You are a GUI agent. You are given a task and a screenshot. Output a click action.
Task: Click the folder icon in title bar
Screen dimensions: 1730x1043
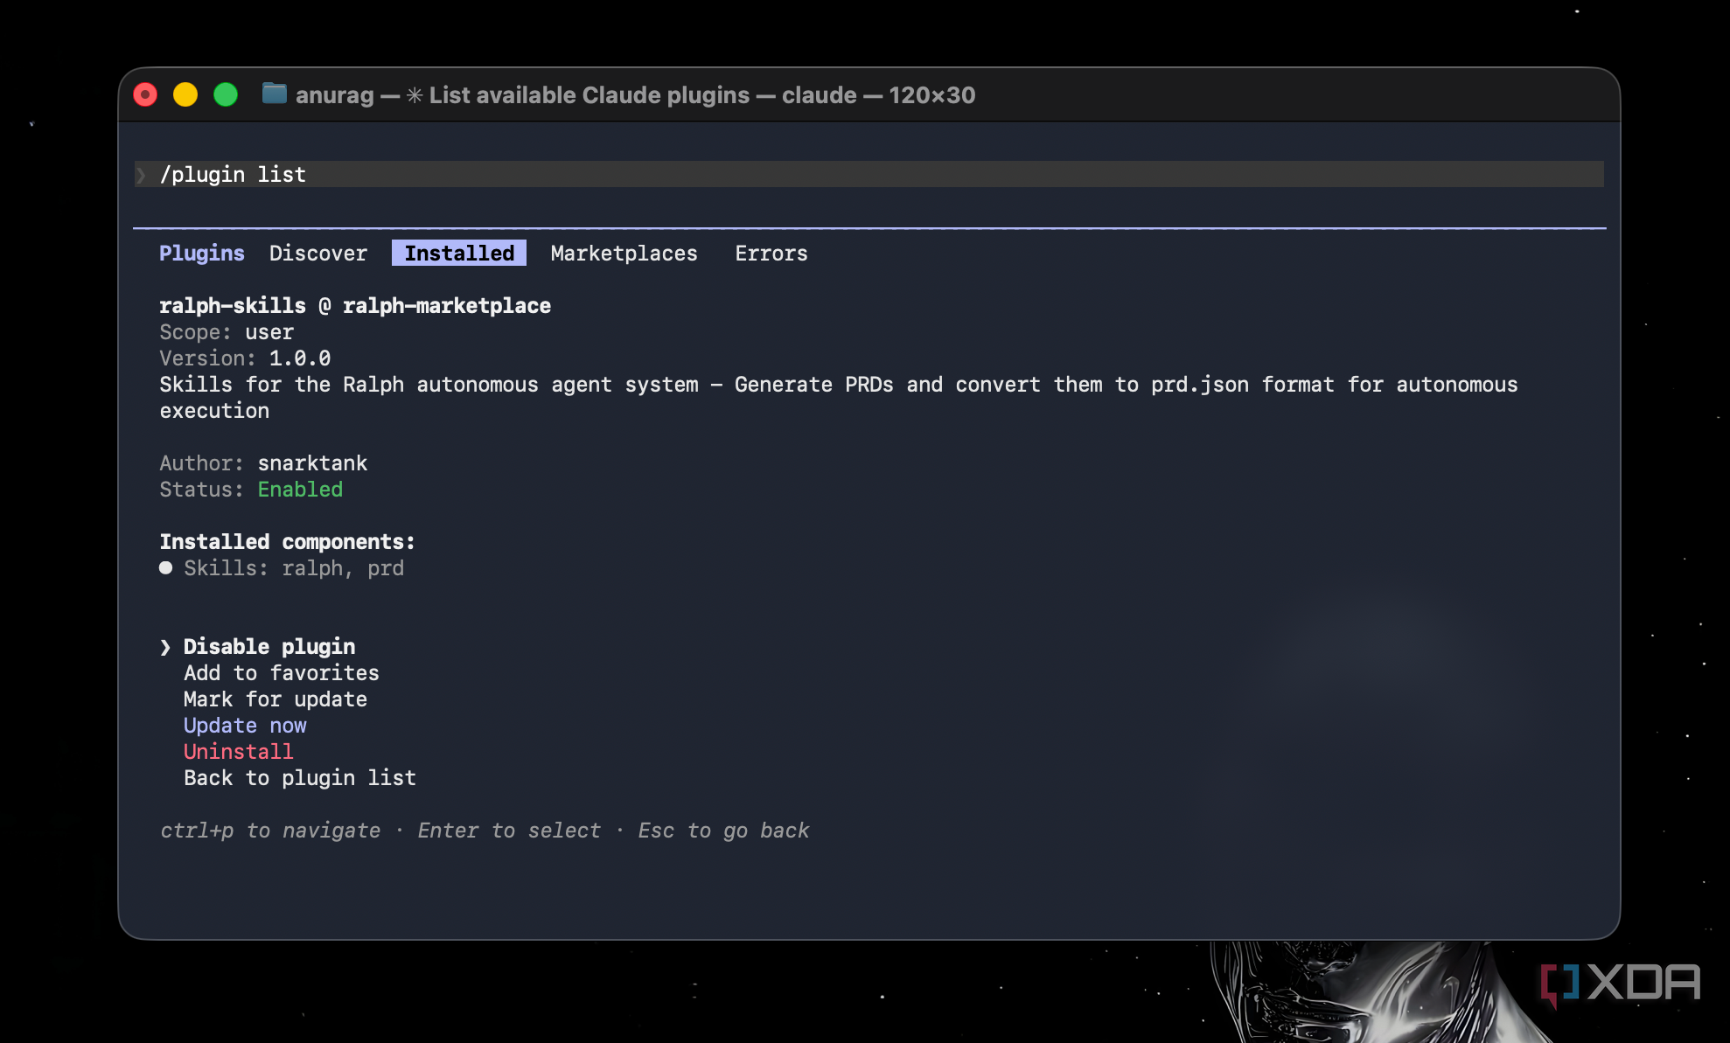275,94
